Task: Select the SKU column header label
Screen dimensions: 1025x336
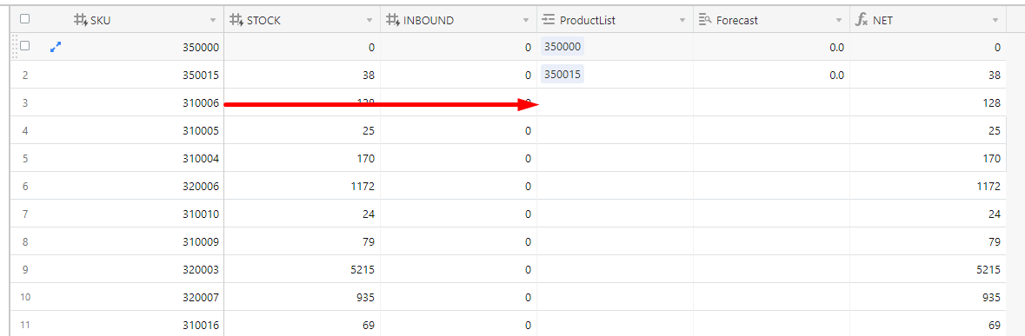Action: tap(101, 20)
